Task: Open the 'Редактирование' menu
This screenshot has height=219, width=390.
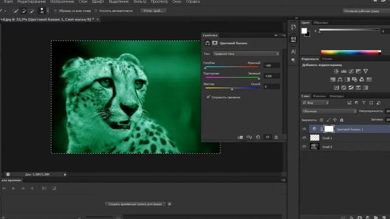Action: tap(32, 2)
